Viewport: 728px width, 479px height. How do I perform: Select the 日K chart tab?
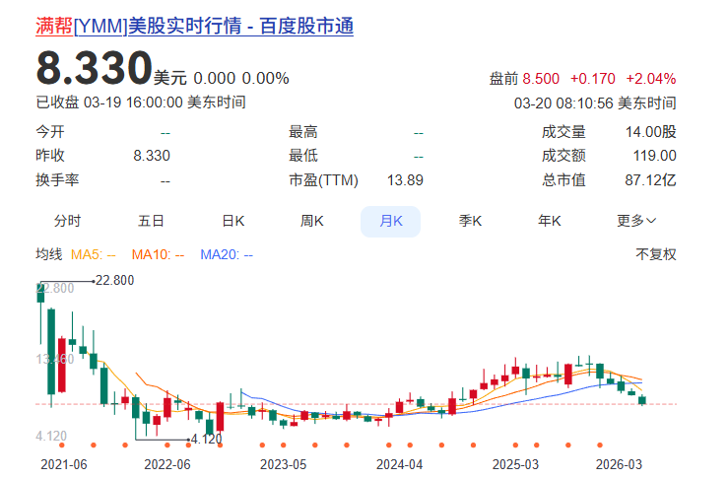point(233,221)
